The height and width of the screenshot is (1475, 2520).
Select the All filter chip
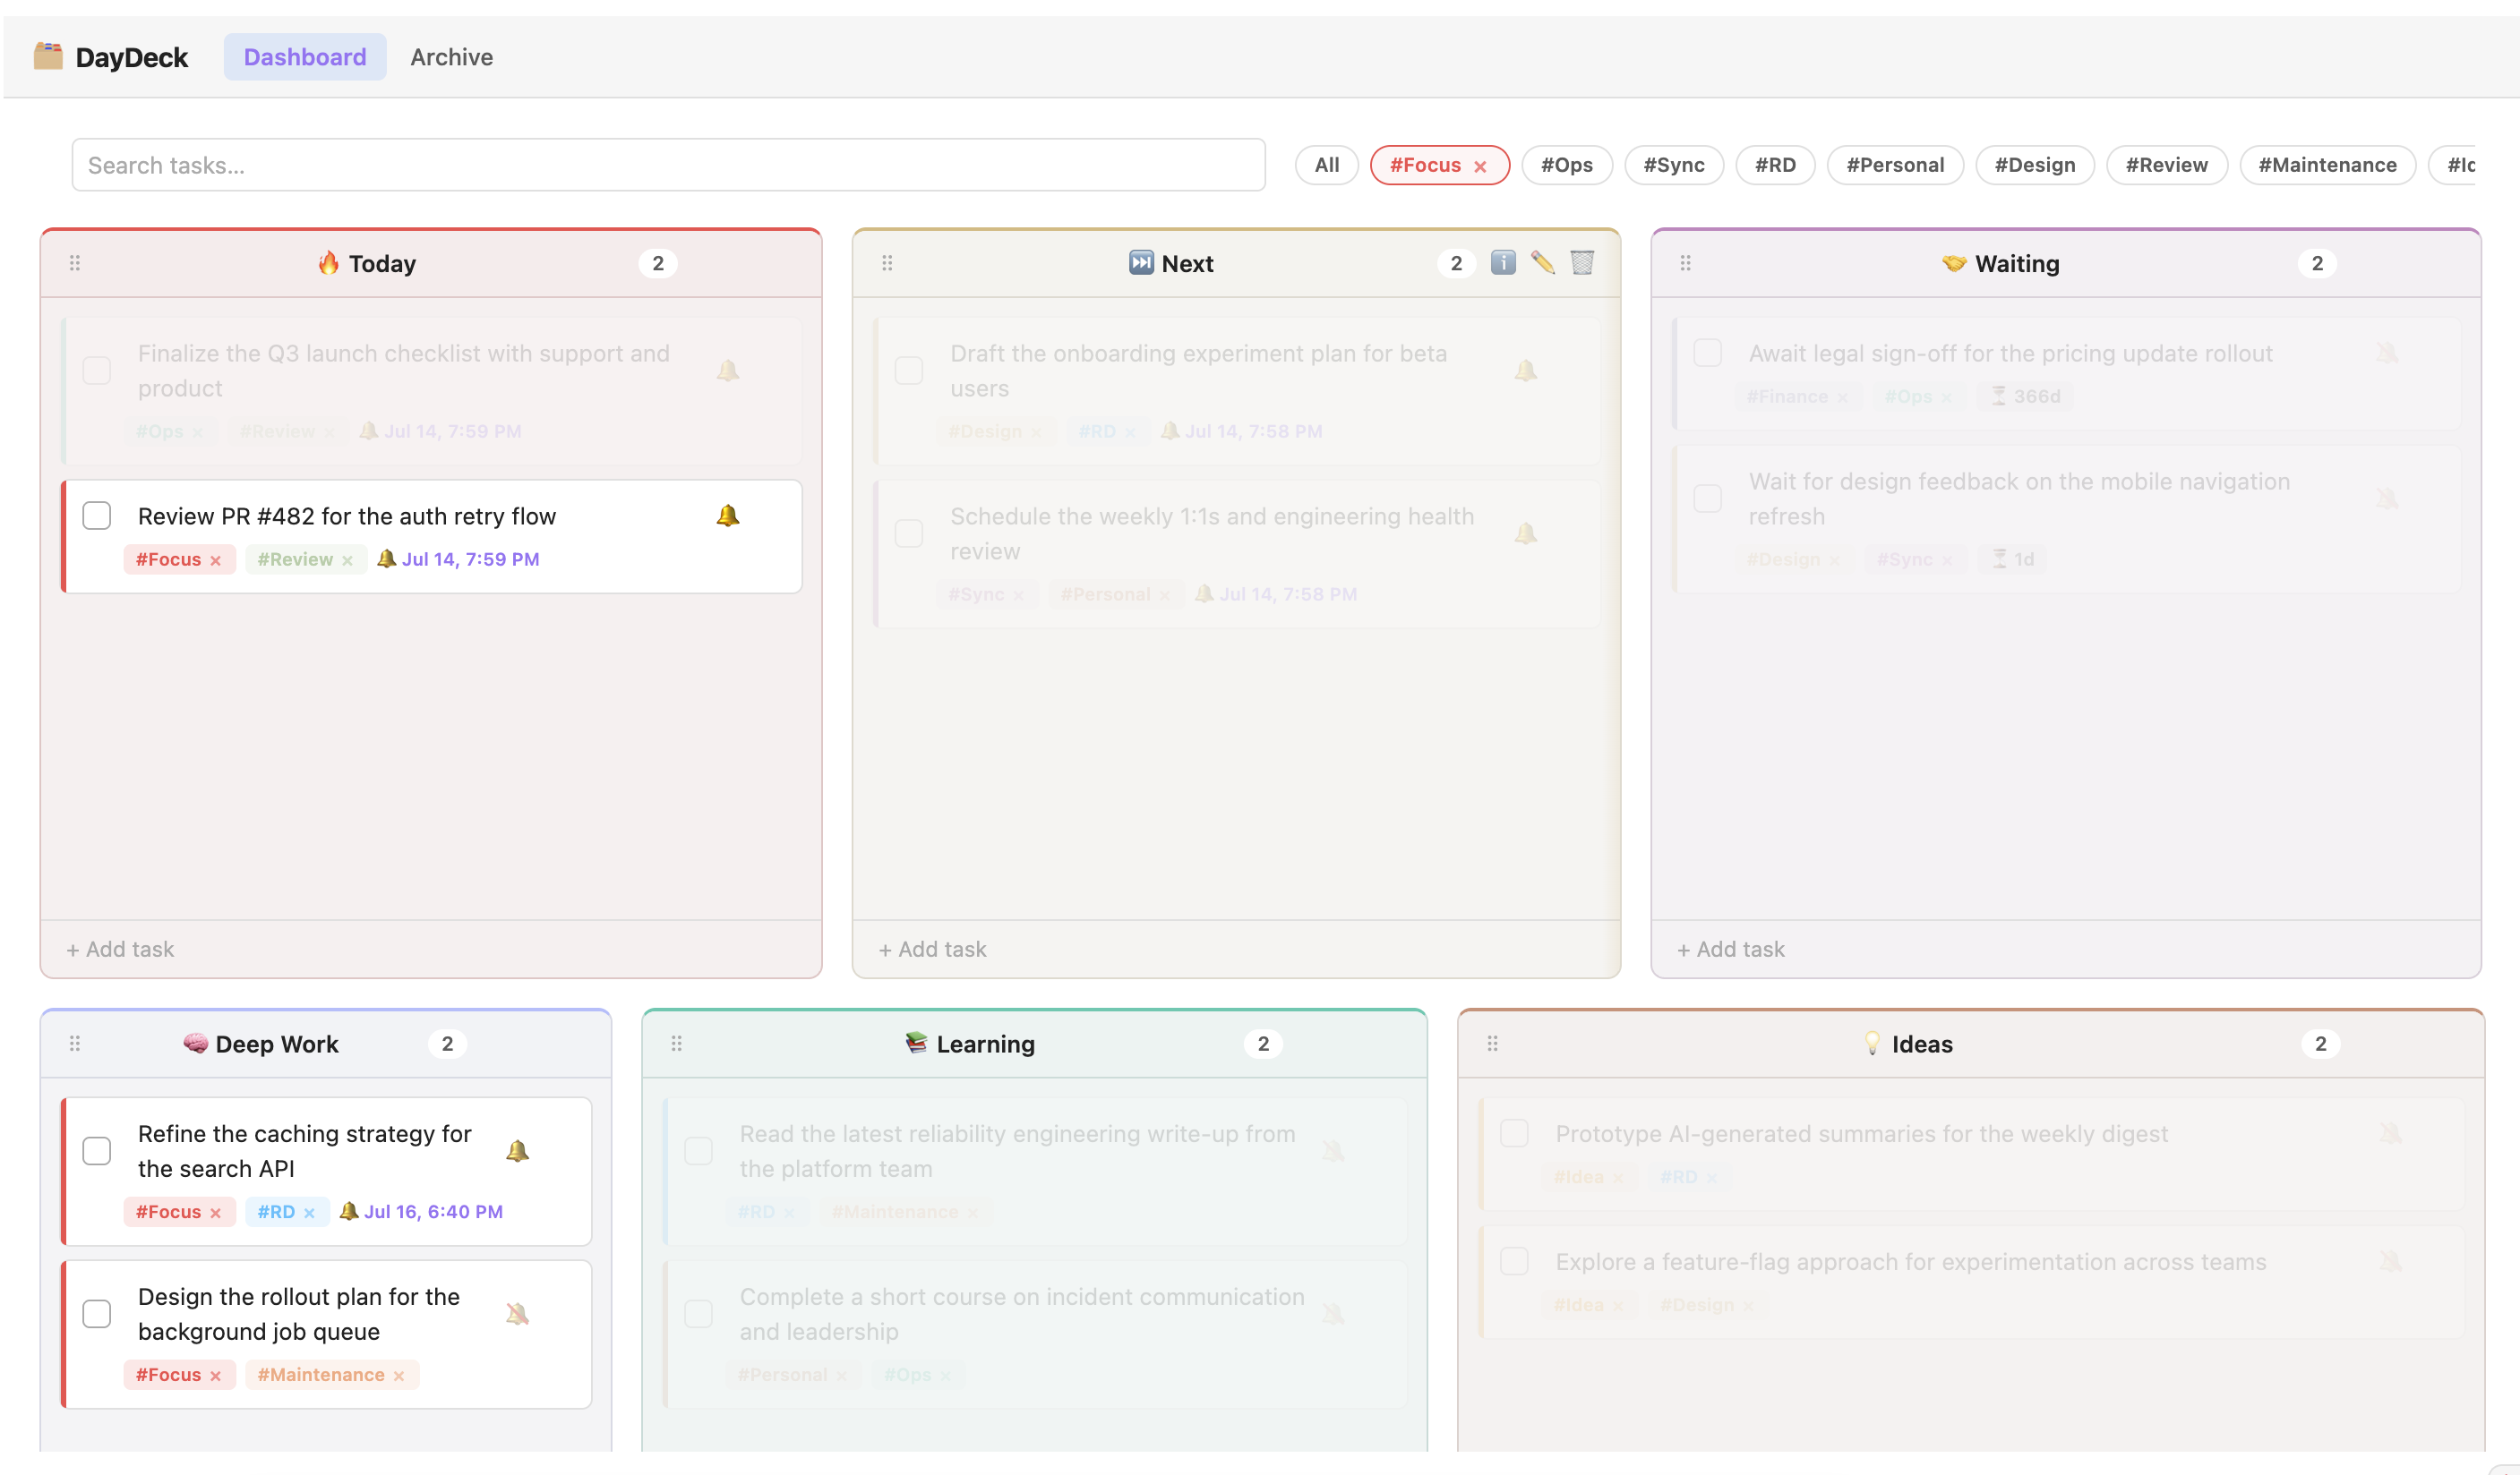(1327, 165)
